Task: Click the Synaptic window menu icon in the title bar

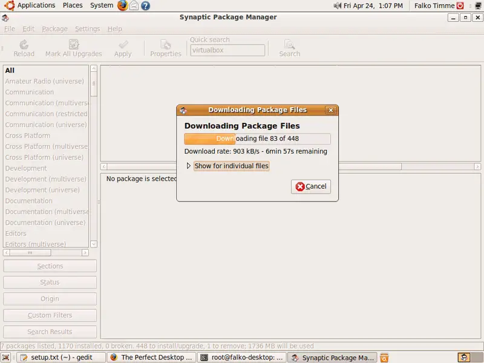Action: coord(5,18)
